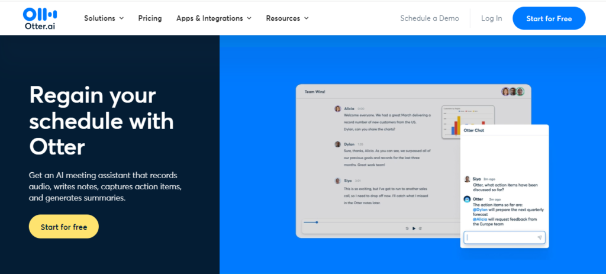Click the green-ringed participant avatar at top
Viewport: 606px width, 274px height.
click(x=520, y=92)
